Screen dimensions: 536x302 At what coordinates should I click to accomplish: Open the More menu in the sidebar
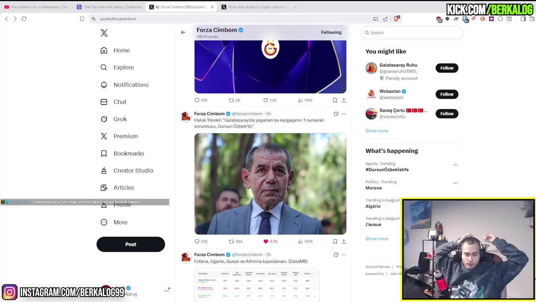(114, 222)
